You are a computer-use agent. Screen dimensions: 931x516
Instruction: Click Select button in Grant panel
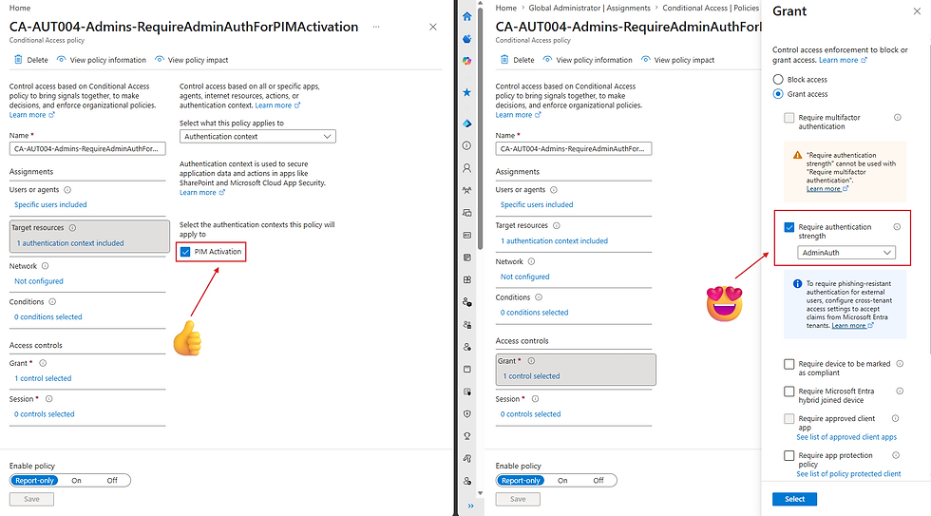tap(794, 499)
